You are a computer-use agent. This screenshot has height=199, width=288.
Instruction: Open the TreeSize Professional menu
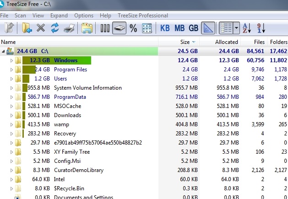coord(143,16)
